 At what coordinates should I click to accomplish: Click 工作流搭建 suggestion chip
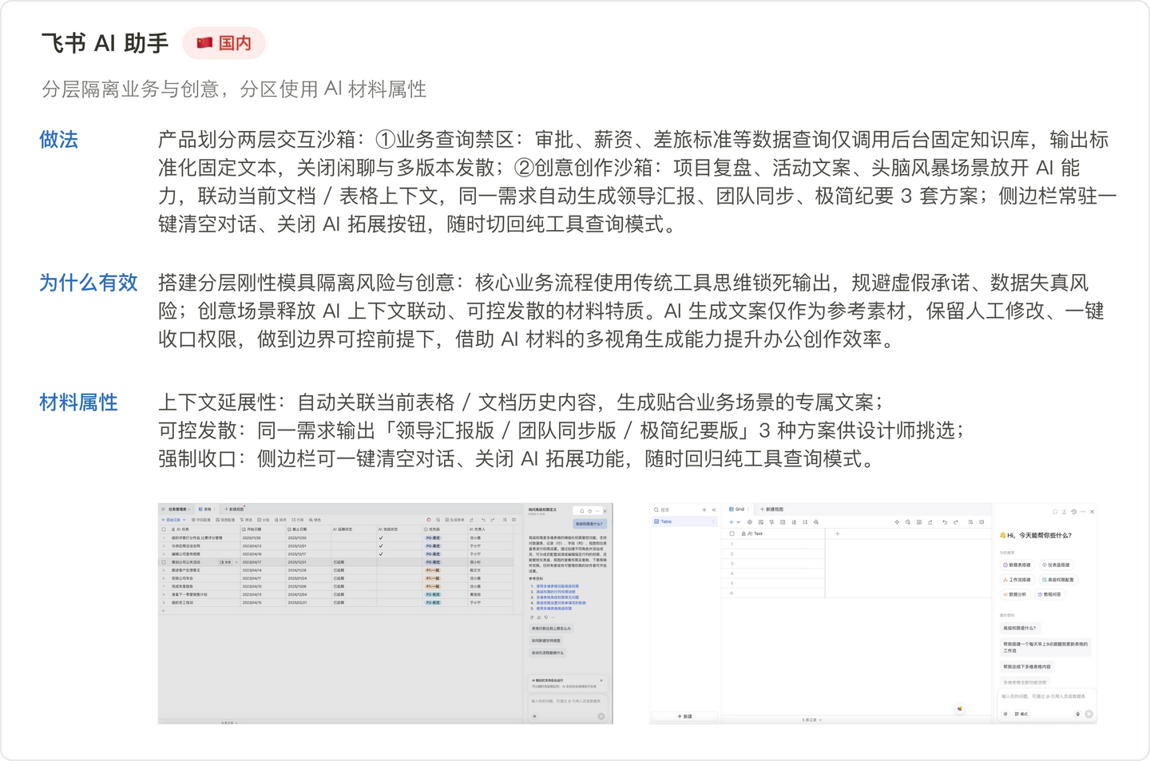pyautogui.click(x=1017, y=580)
